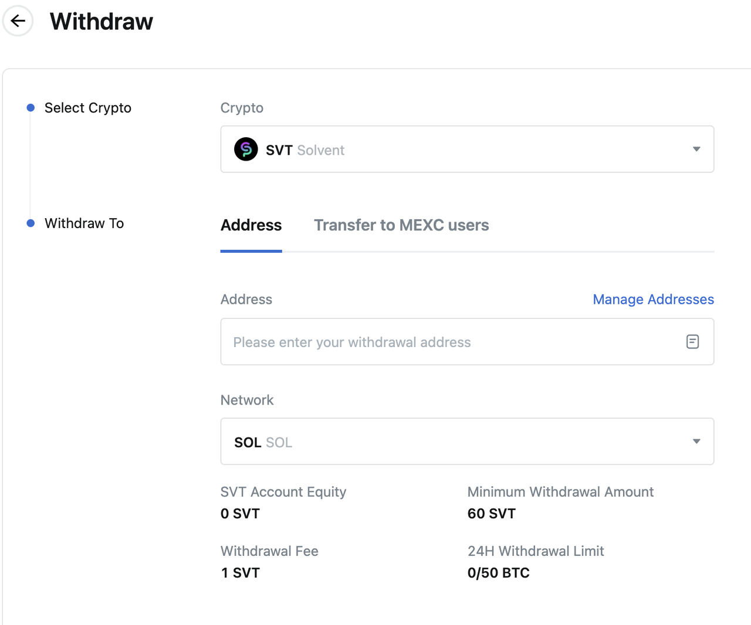The width and height of the screenshot is (751, 625).
Task: Click the 0/50 BTC withdrawal limit value
Action: (x=498, y=573)
